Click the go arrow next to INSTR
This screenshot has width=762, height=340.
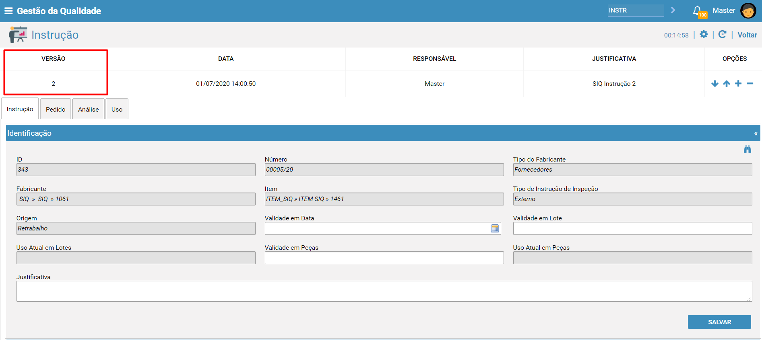click(x=673, y=10)
